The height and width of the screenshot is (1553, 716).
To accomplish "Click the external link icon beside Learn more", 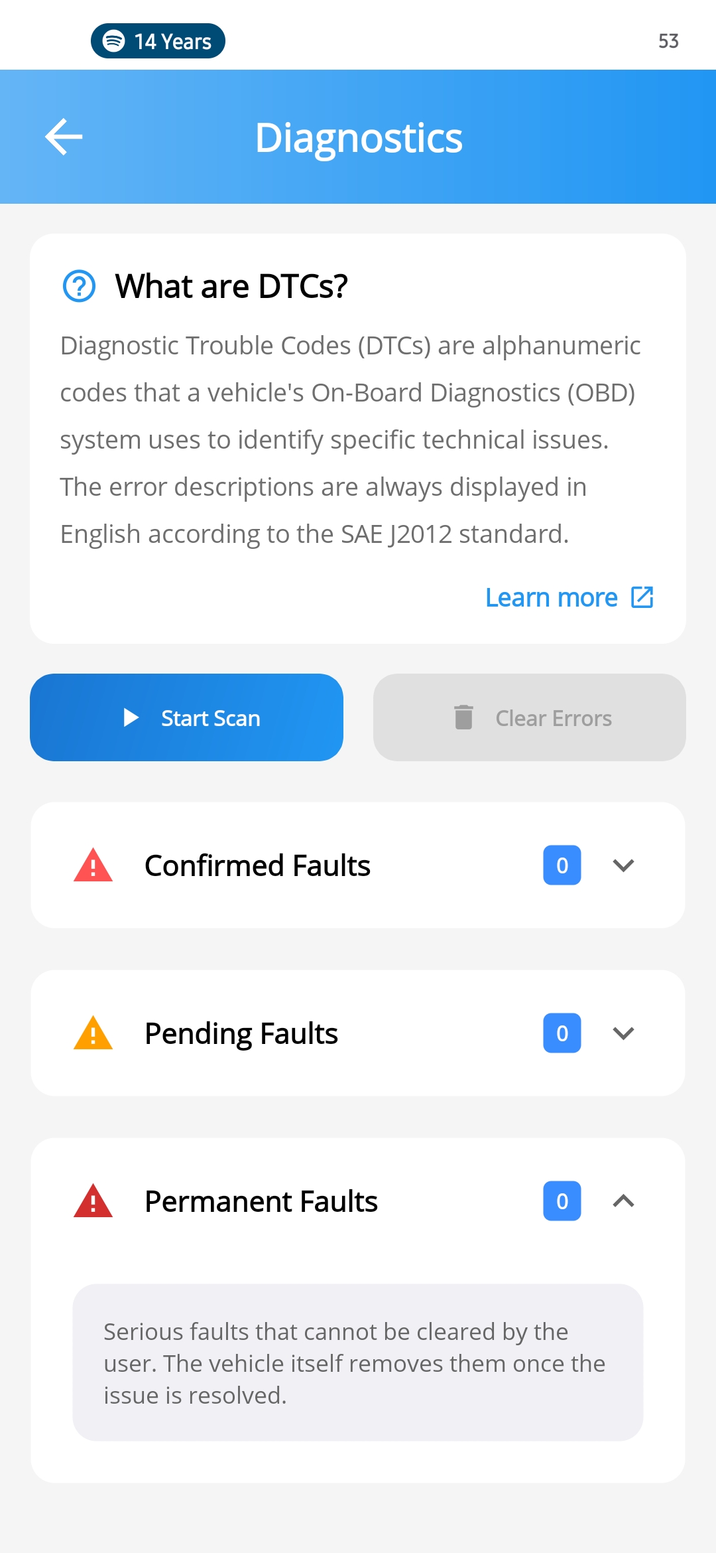I will (642, 597).
